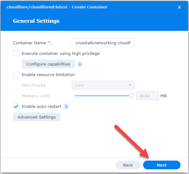This screenshot has height=174, width=189.
Task: Uncheck the Enable auto-restart checkbox
Action: coord(16,107)
